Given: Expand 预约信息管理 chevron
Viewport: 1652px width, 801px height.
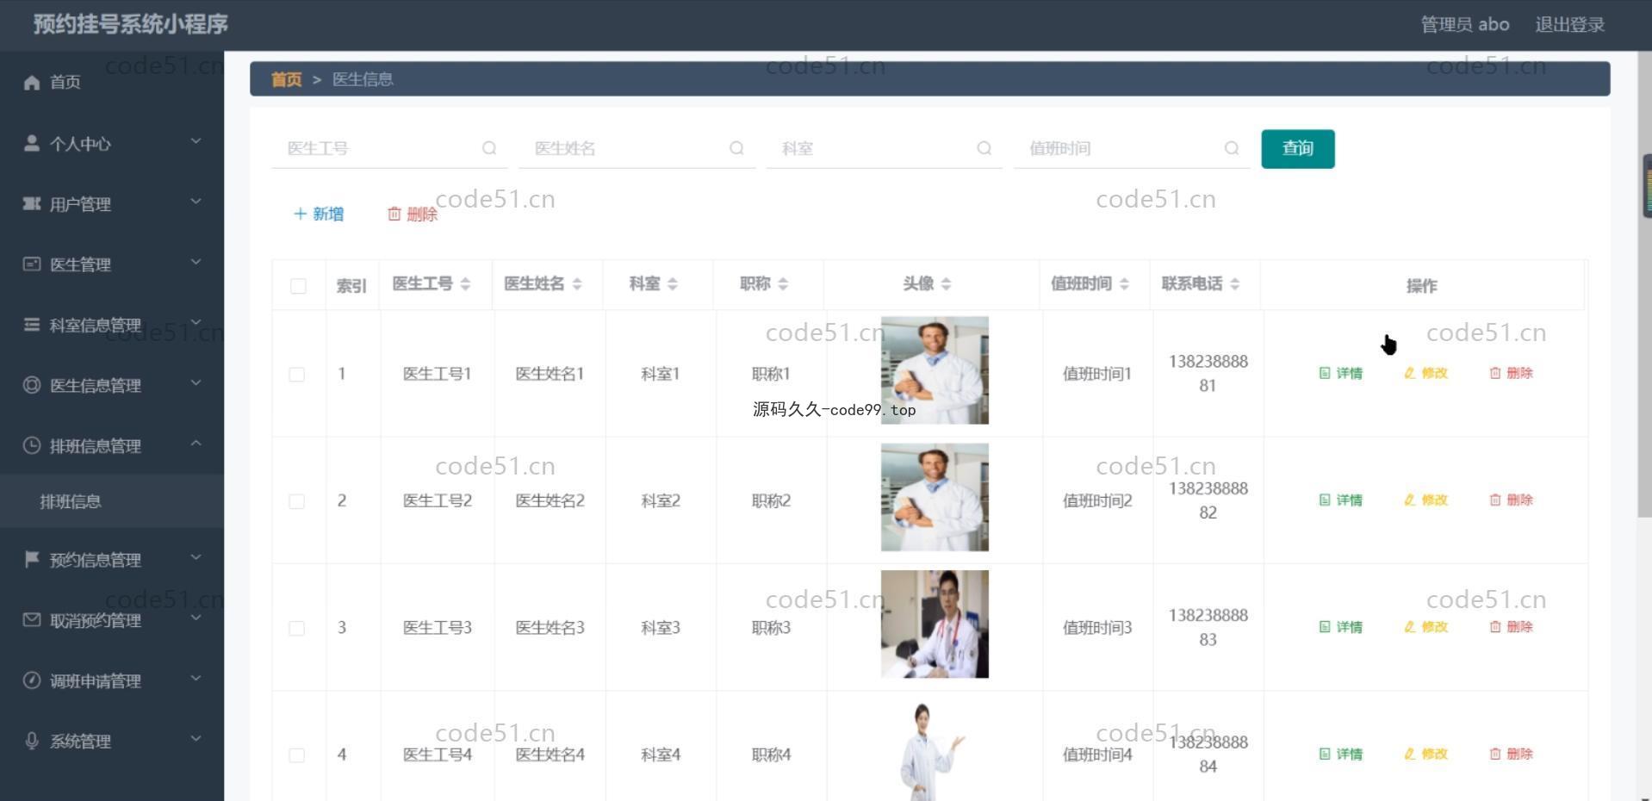Looking at the screenshot, I should click(196, 556).
